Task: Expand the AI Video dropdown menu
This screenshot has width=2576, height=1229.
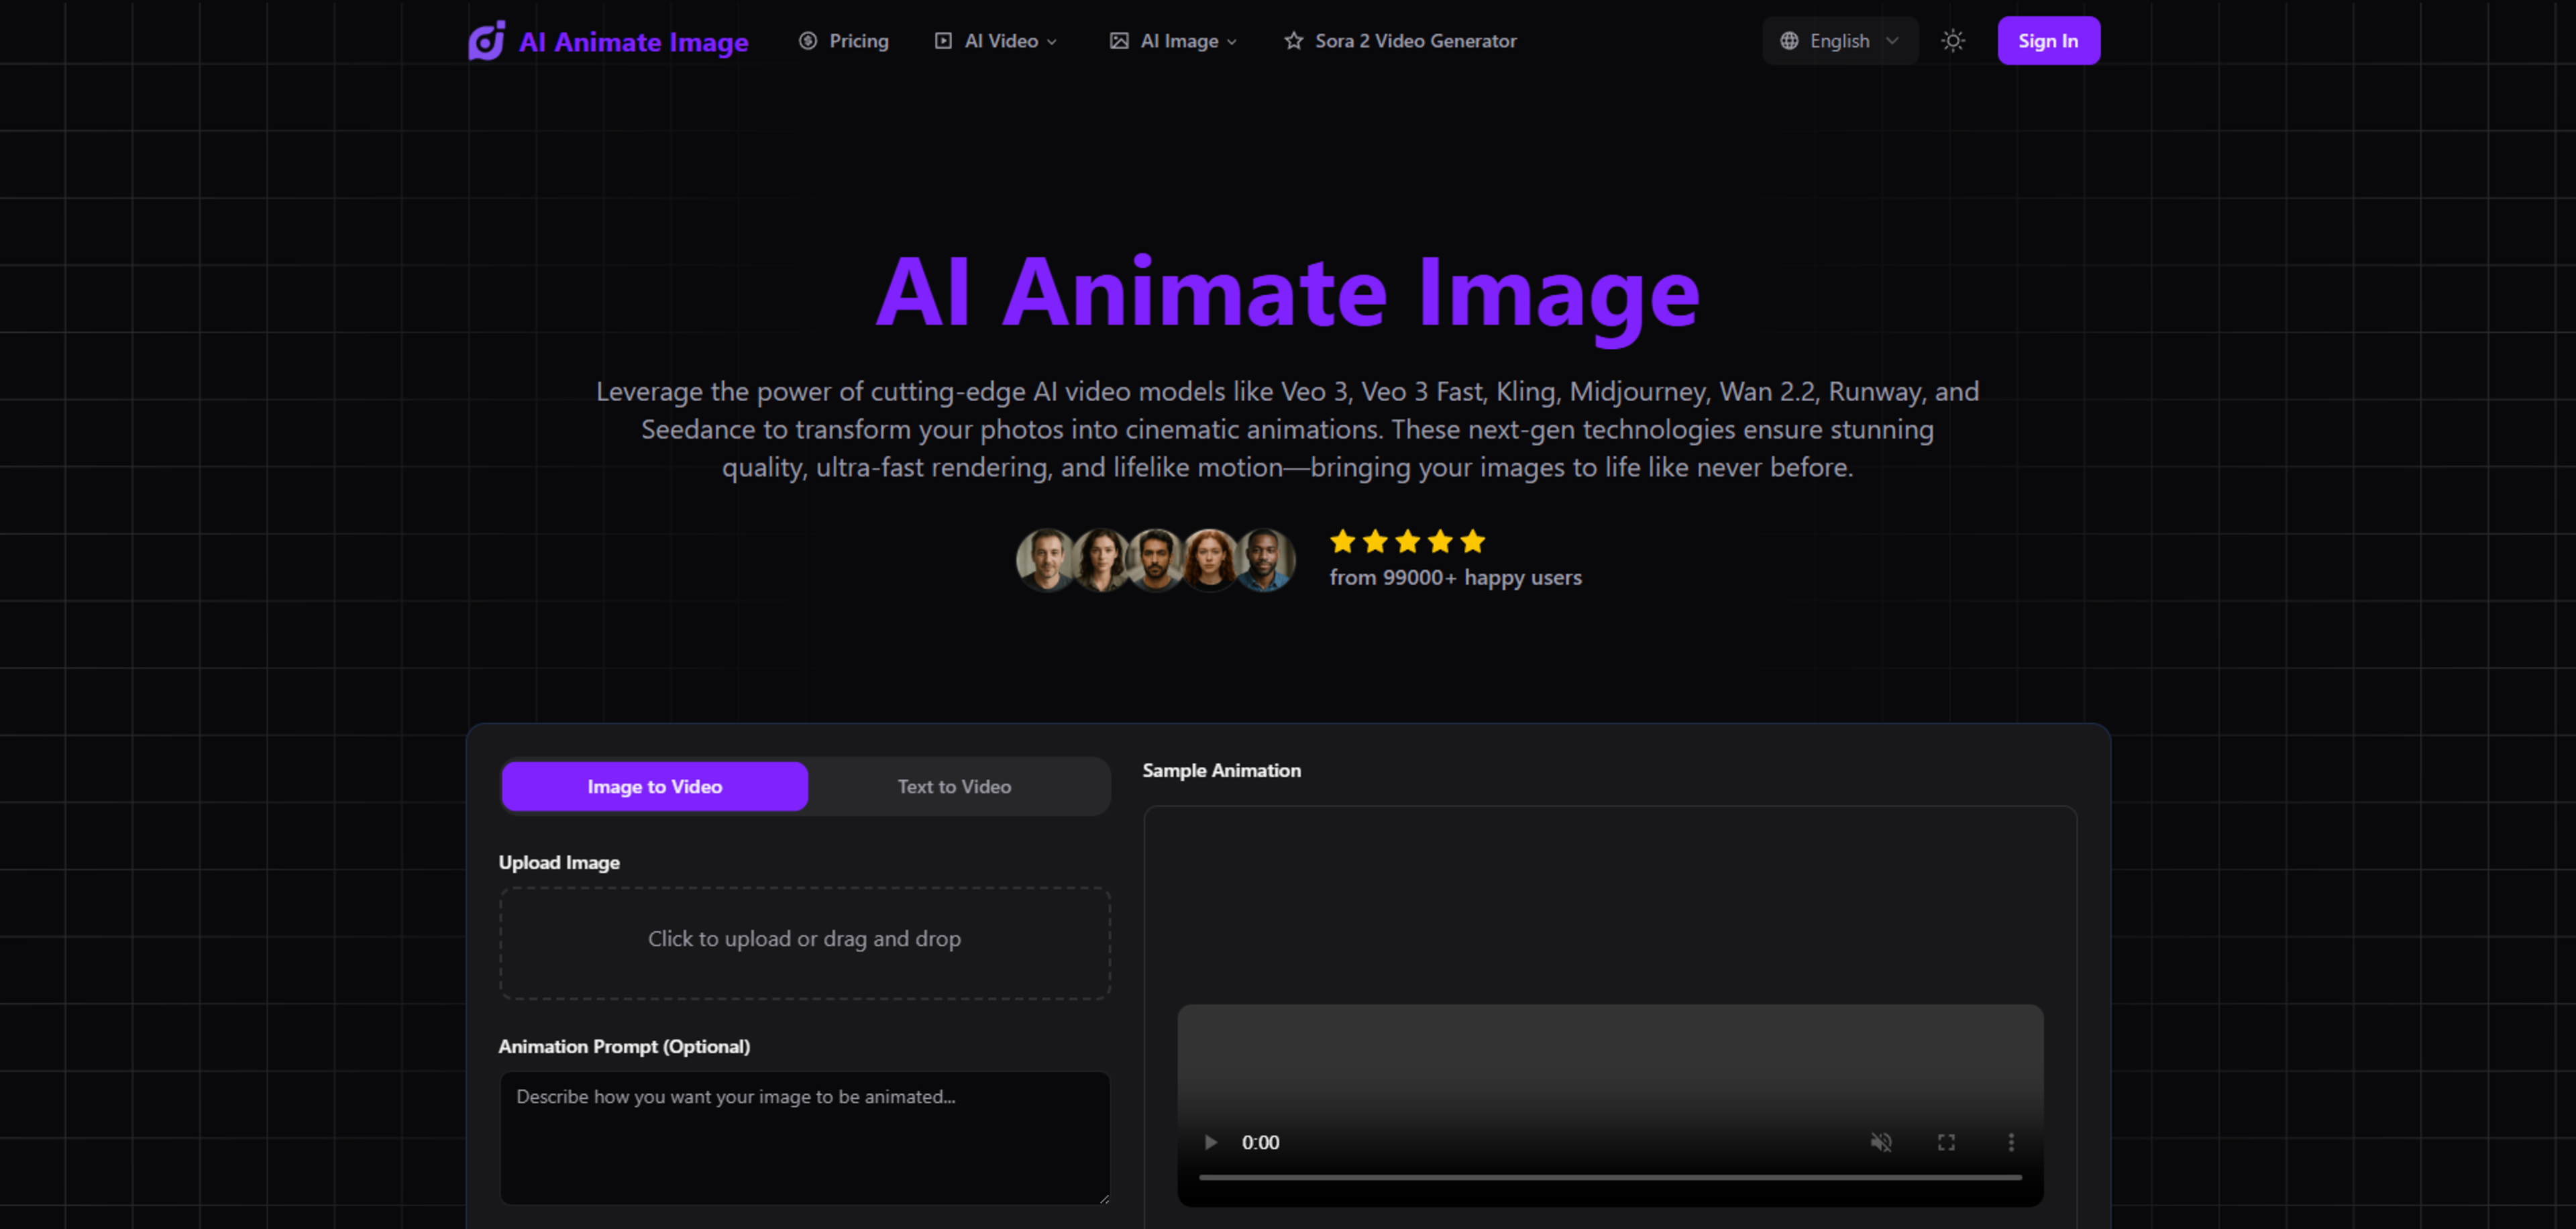Action: click(x=1000, y=41)
